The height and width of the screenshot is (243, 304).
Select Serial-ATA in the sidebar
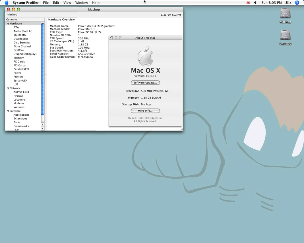point(20,81)
